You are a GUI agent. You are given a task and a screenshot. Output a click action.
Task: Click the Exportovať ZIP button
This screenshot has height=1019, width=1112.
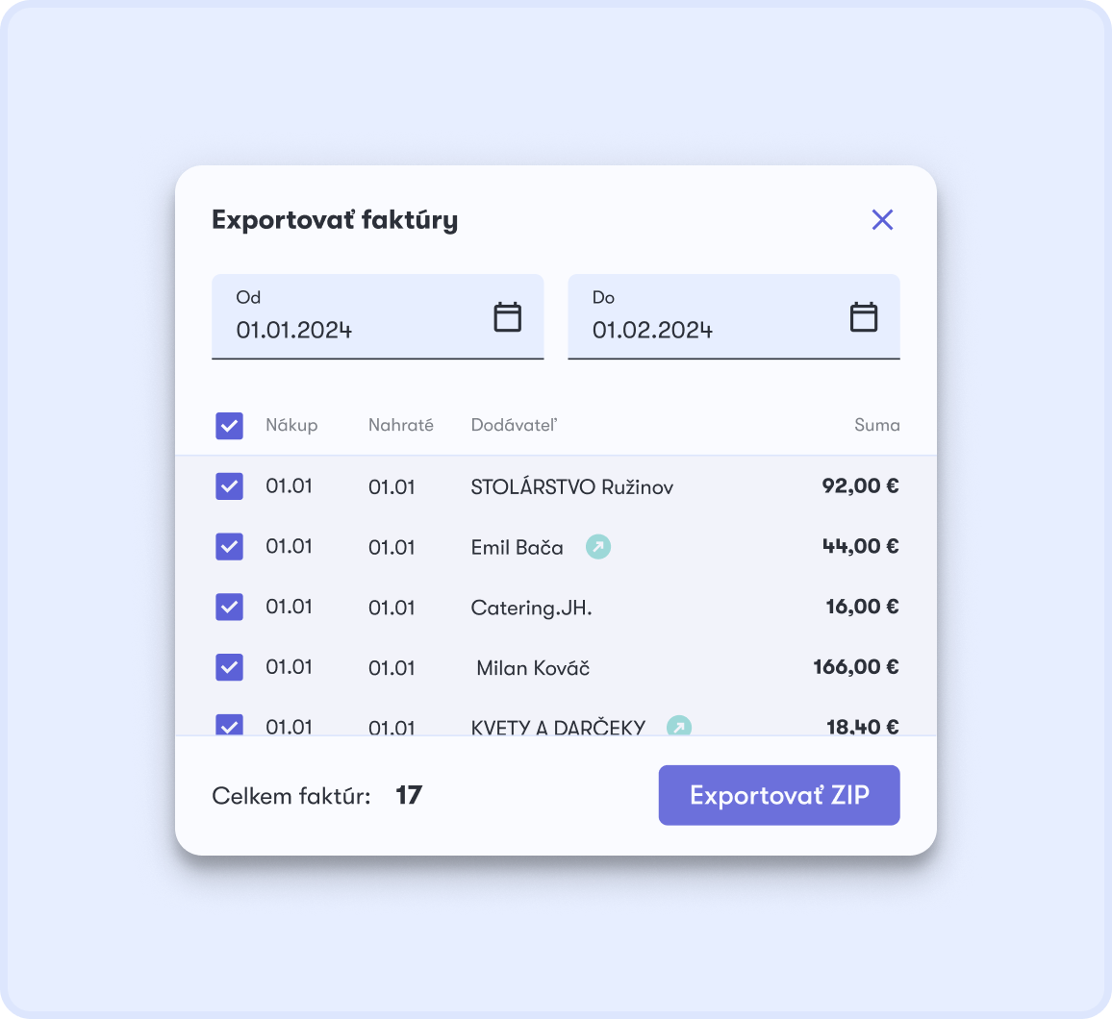click(778, 795)
